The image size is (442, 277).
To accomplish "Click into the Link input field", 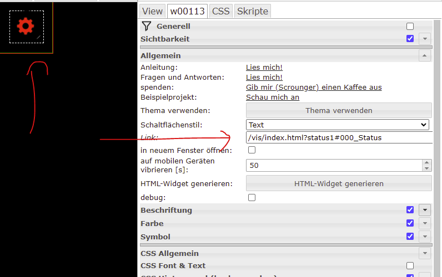I will coord(339,137).
